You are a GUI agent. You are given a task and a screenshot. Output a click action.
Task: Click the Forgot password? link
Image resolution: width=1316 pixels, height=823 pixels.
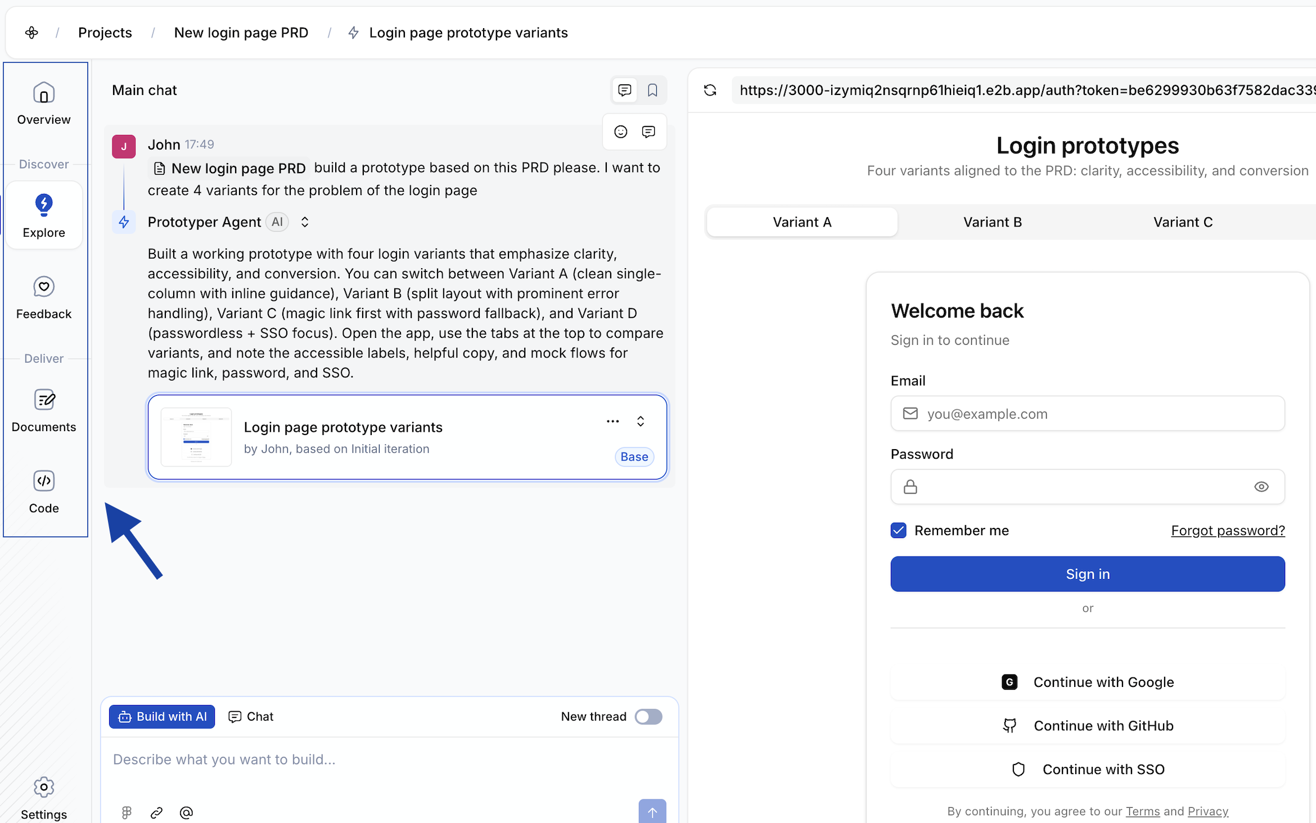[1228, 530]
